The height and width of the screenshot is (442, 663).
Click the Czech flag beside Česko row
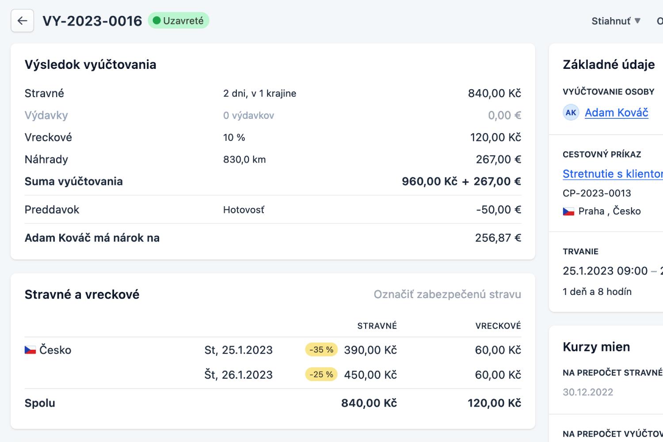[x=30, y=350]
